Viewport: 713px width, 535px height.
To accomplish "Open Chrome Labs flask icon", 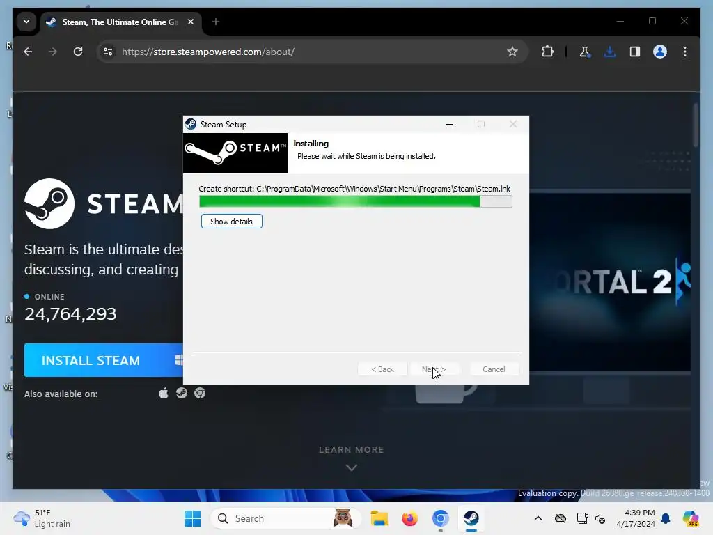I will point(585,52).
